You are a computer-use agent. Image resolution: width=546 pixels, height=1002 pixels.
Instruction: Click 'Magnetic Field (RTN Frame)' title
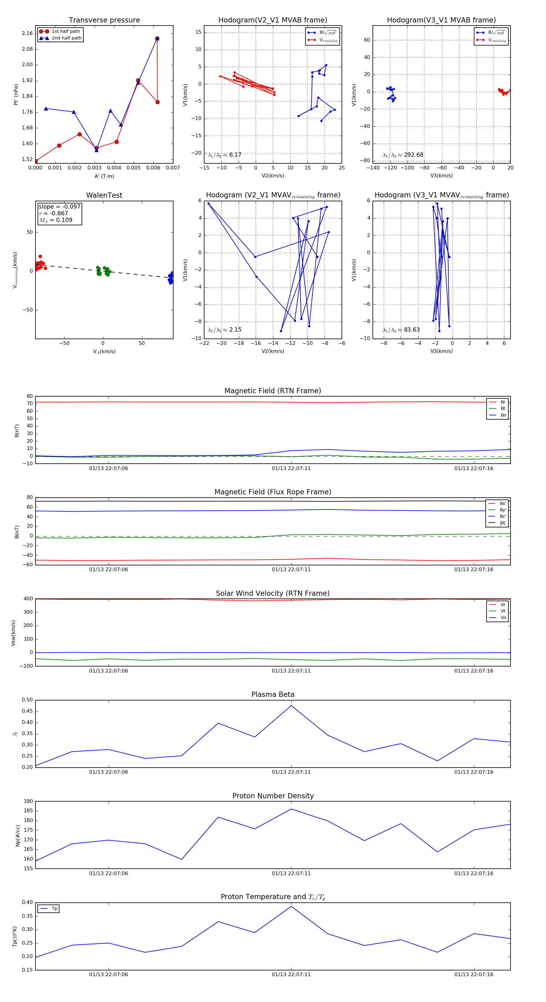point(273,391)
